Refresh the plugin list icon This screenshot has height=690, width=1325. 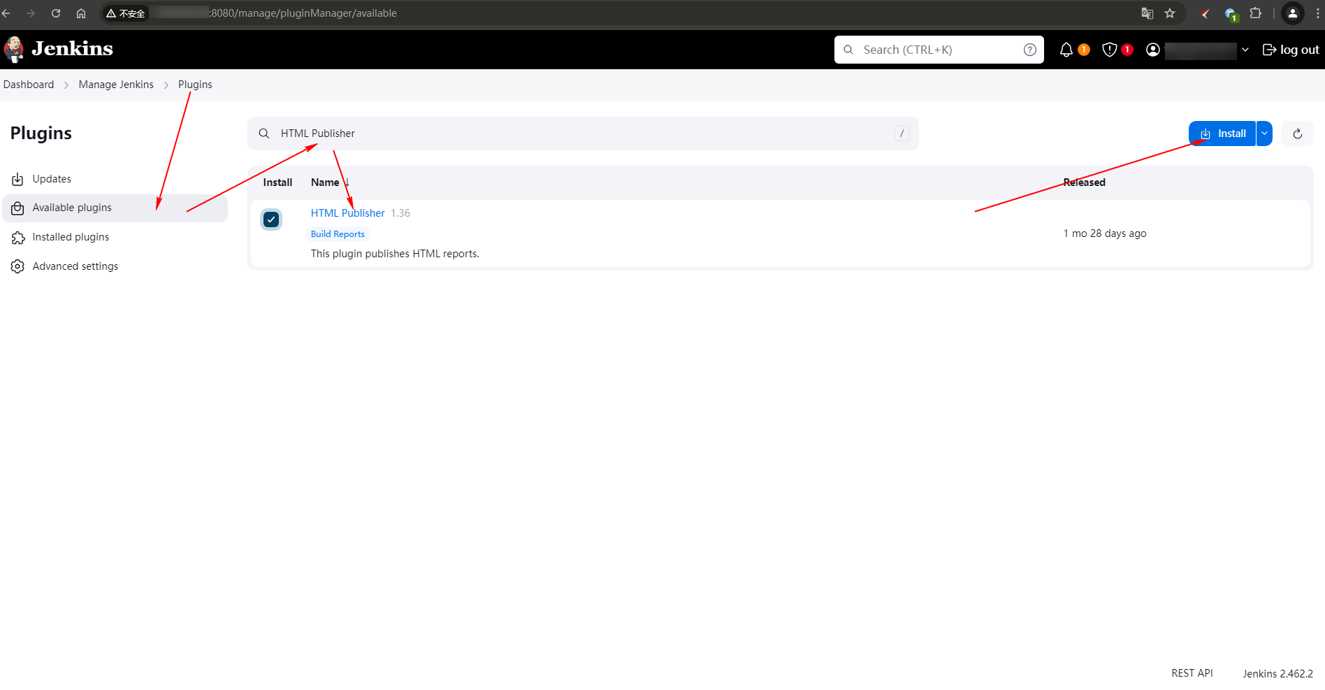tap(1298, 134)
